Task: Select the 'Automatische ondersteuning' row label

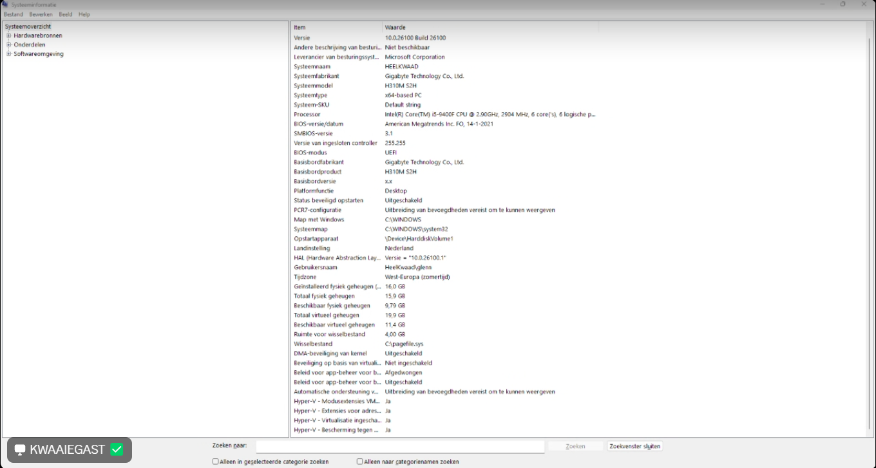Action: click(x=336, y=391)
